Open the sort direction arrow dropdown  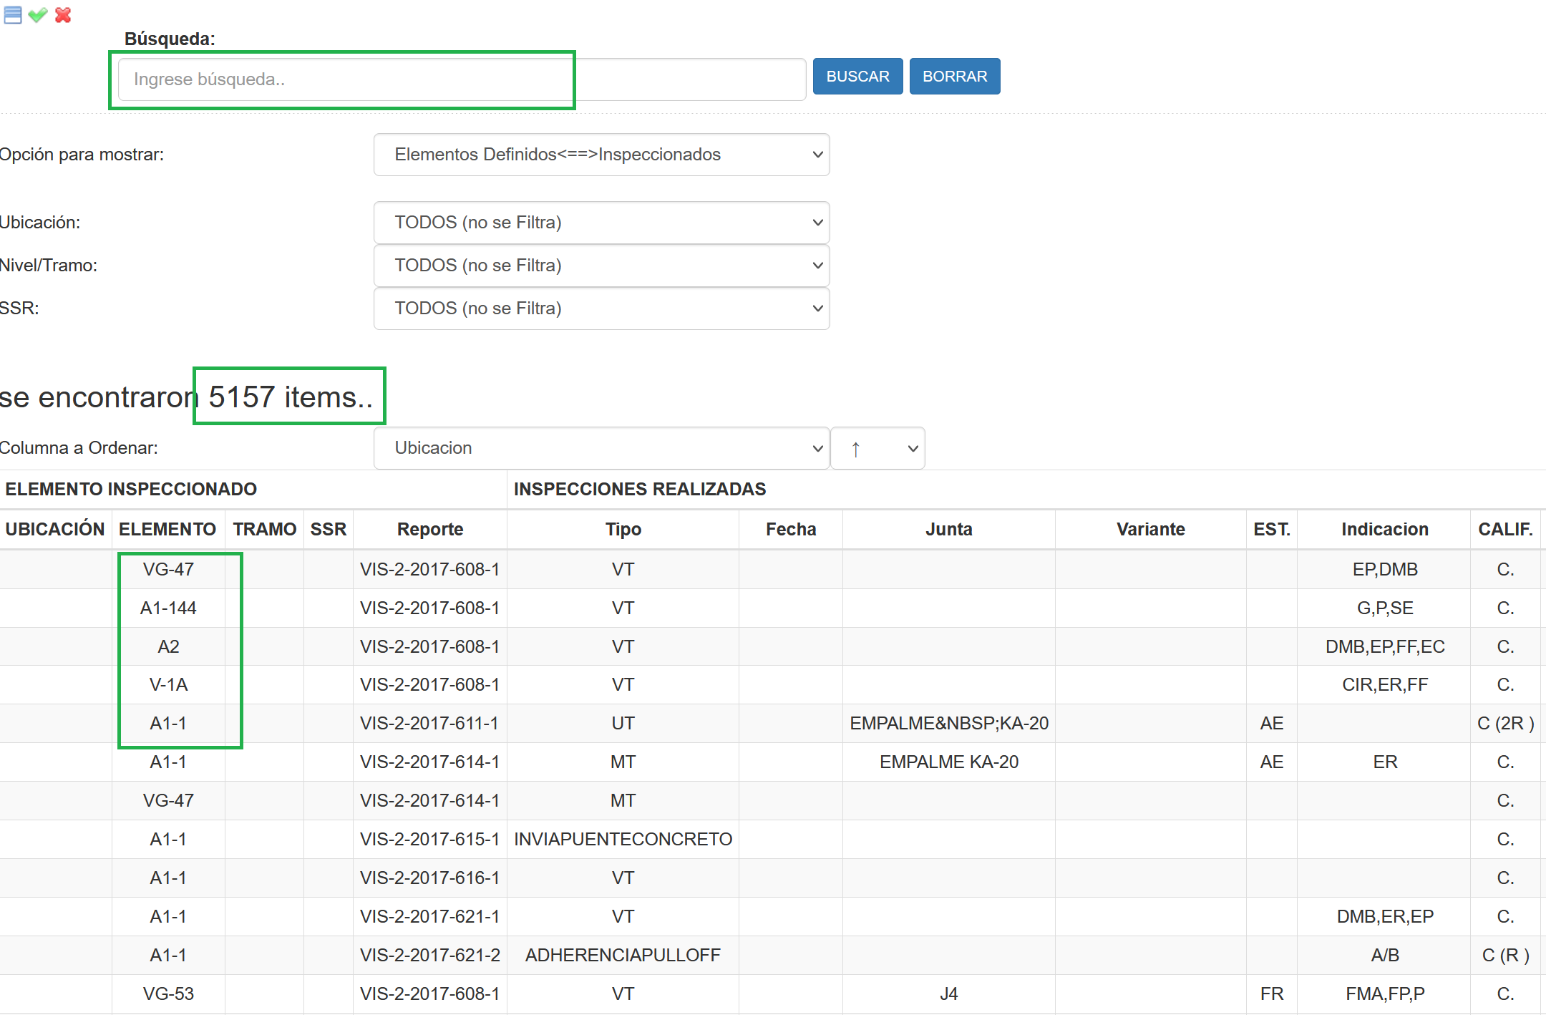click(877, 449)
